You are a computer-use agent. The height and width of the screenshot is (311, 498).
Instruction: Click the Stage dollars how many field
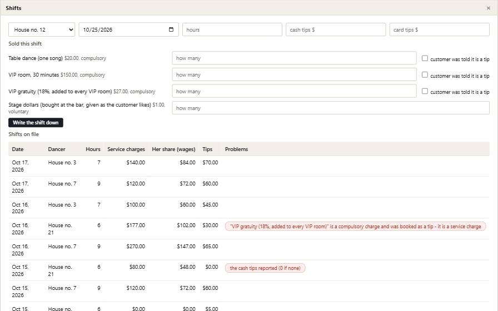click(x=331, y=108)
